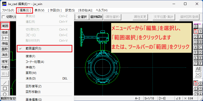Open the 設定(S) menu
The width and height of the screenshot is (203, 101).
(70, 10)
